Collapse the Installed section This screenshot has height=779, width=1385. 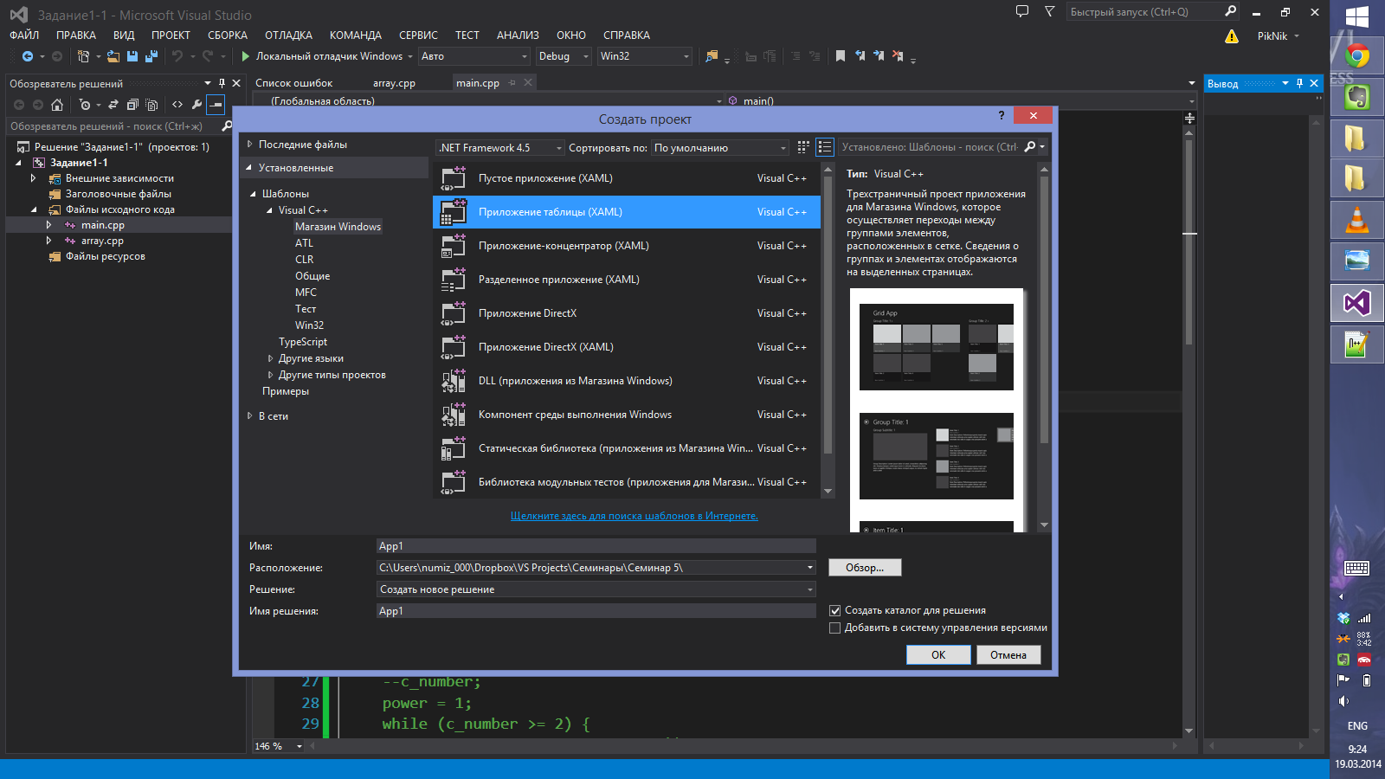coord(249,168)
